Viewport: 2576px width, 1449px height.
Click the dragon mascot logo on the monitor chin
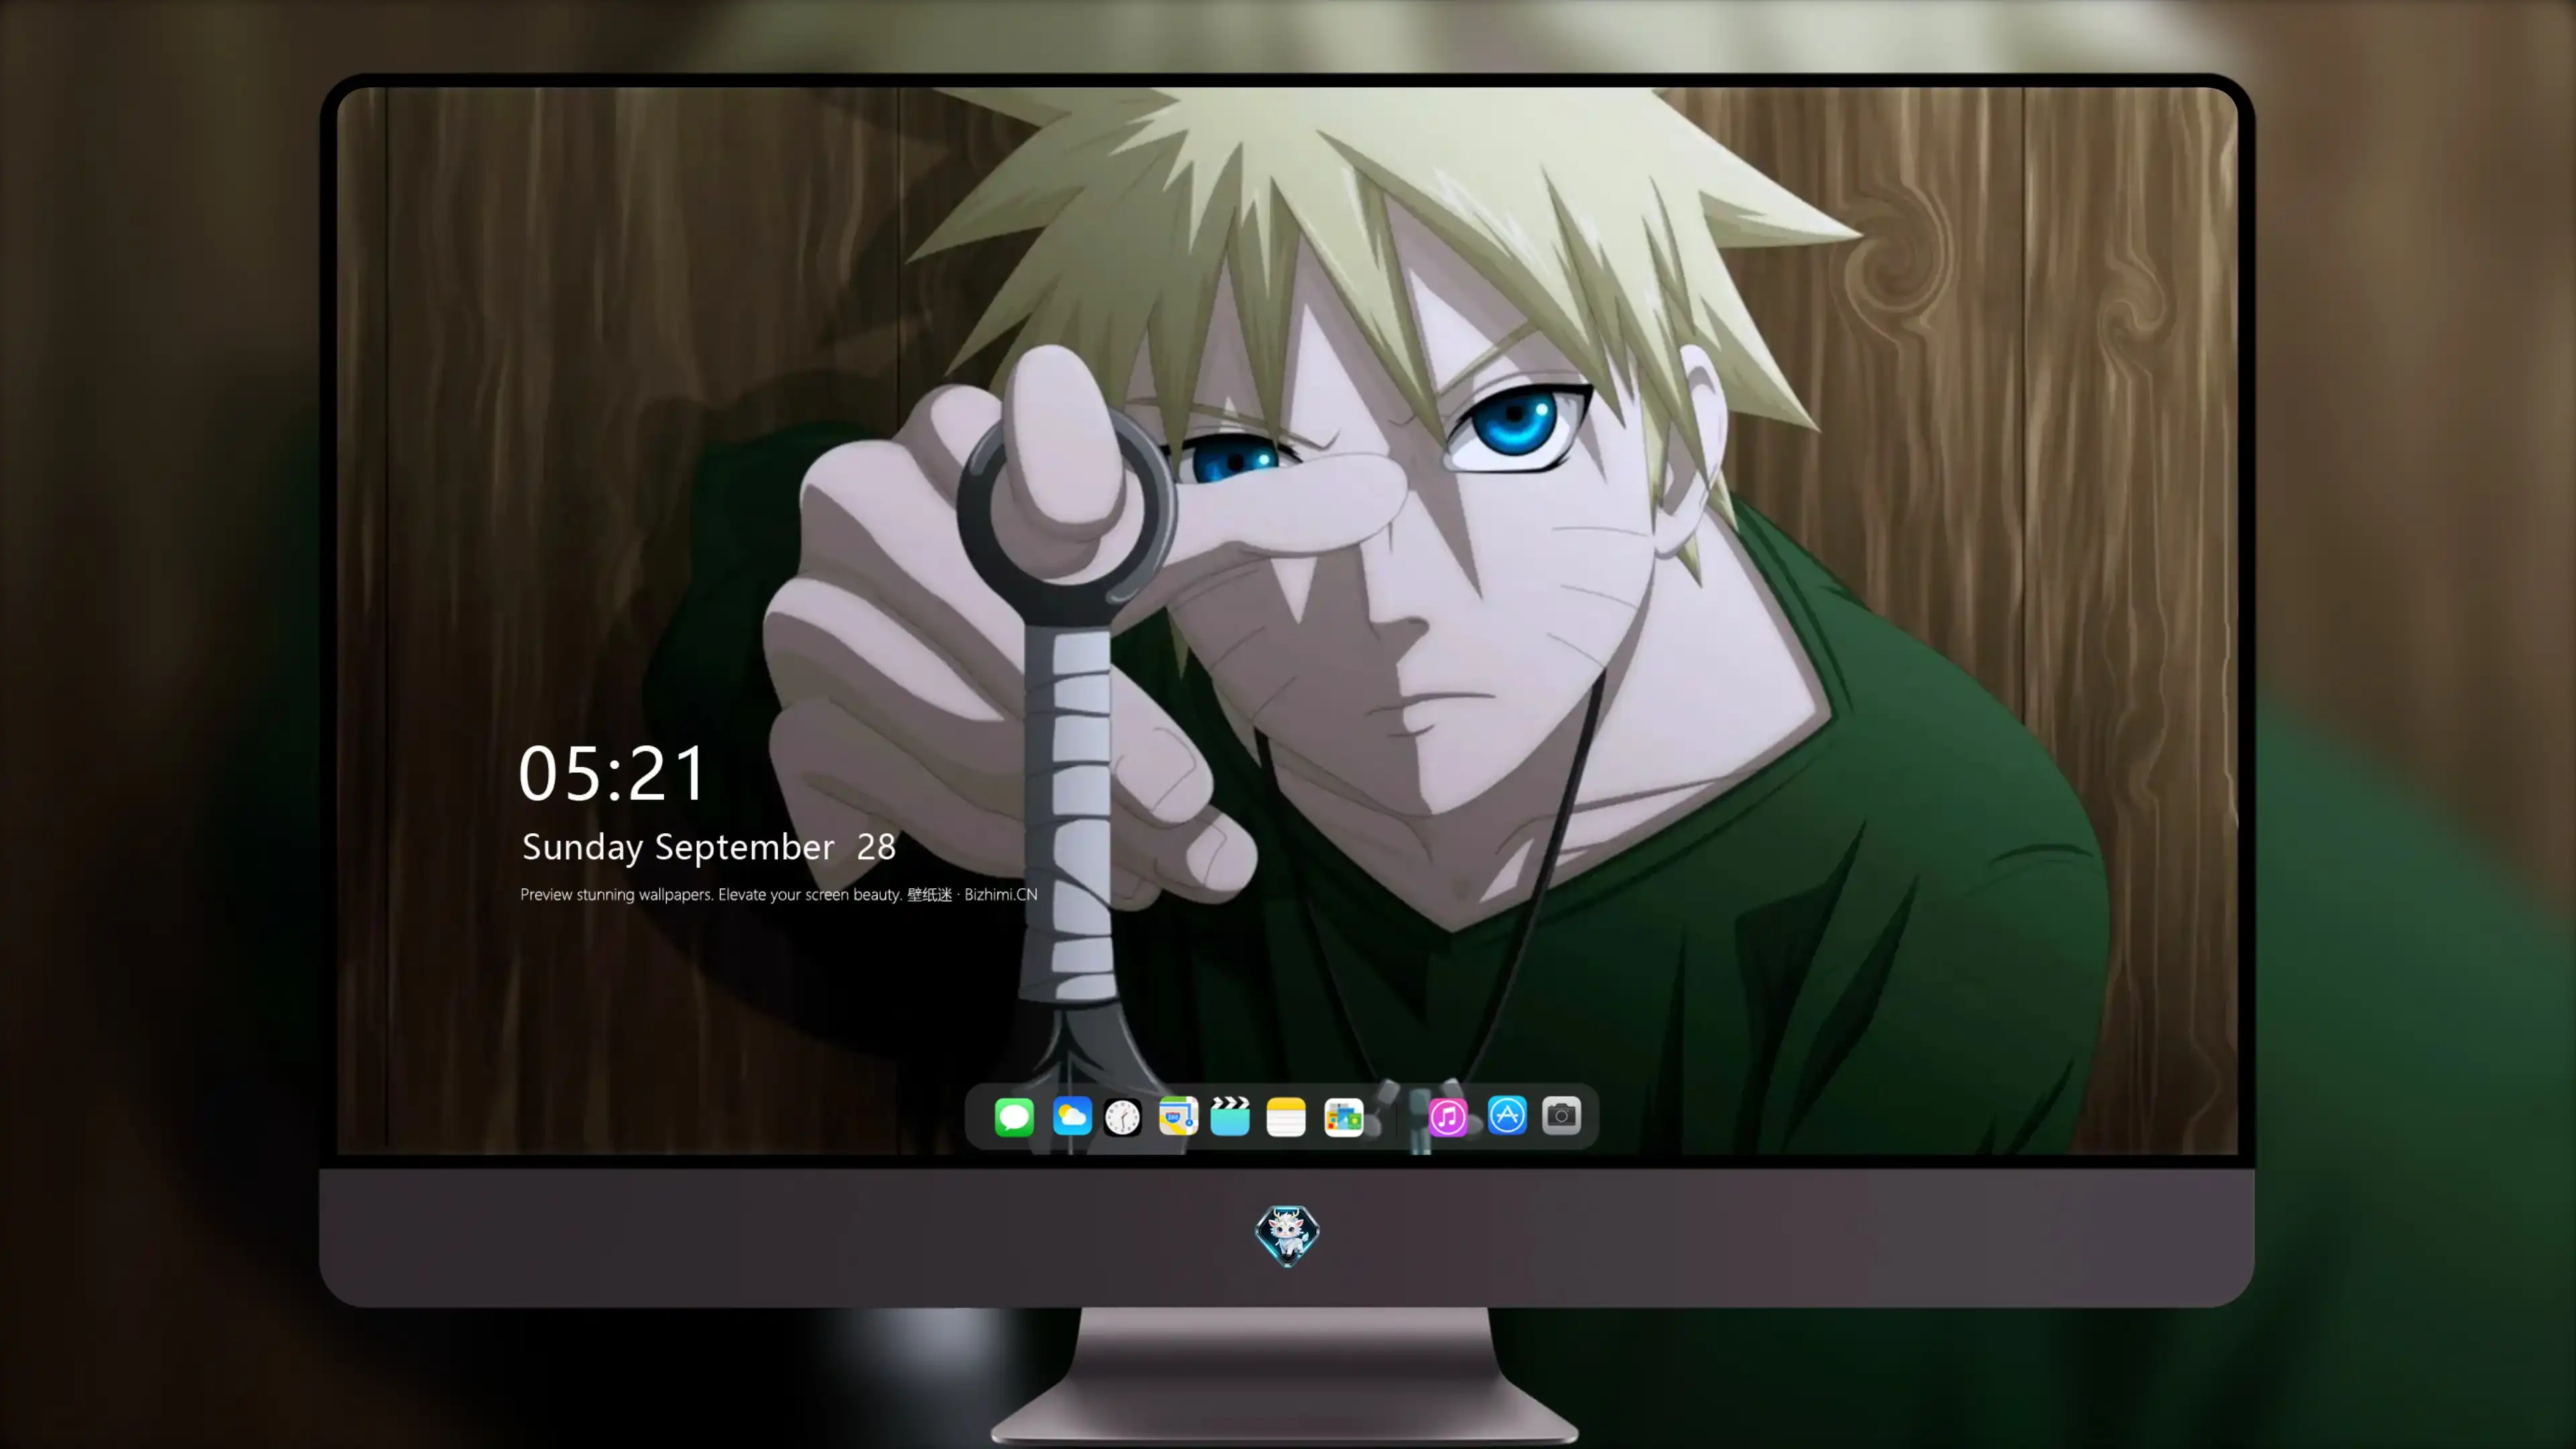[x=1287, y=1235]
